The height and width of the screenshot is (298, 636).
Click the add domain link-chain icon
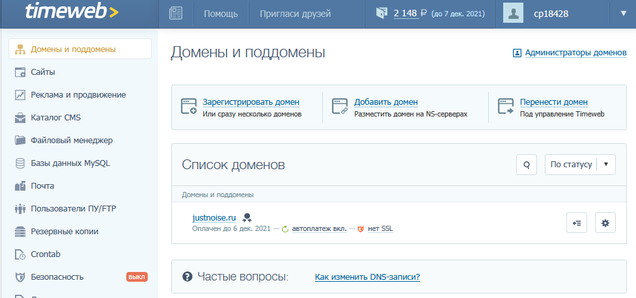coord(340,106)
